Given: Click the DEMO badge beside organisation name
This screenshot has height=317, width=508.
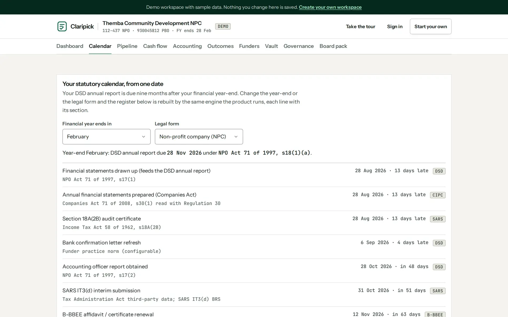Looking at the screenshot, I should click(x=223, y=26).
